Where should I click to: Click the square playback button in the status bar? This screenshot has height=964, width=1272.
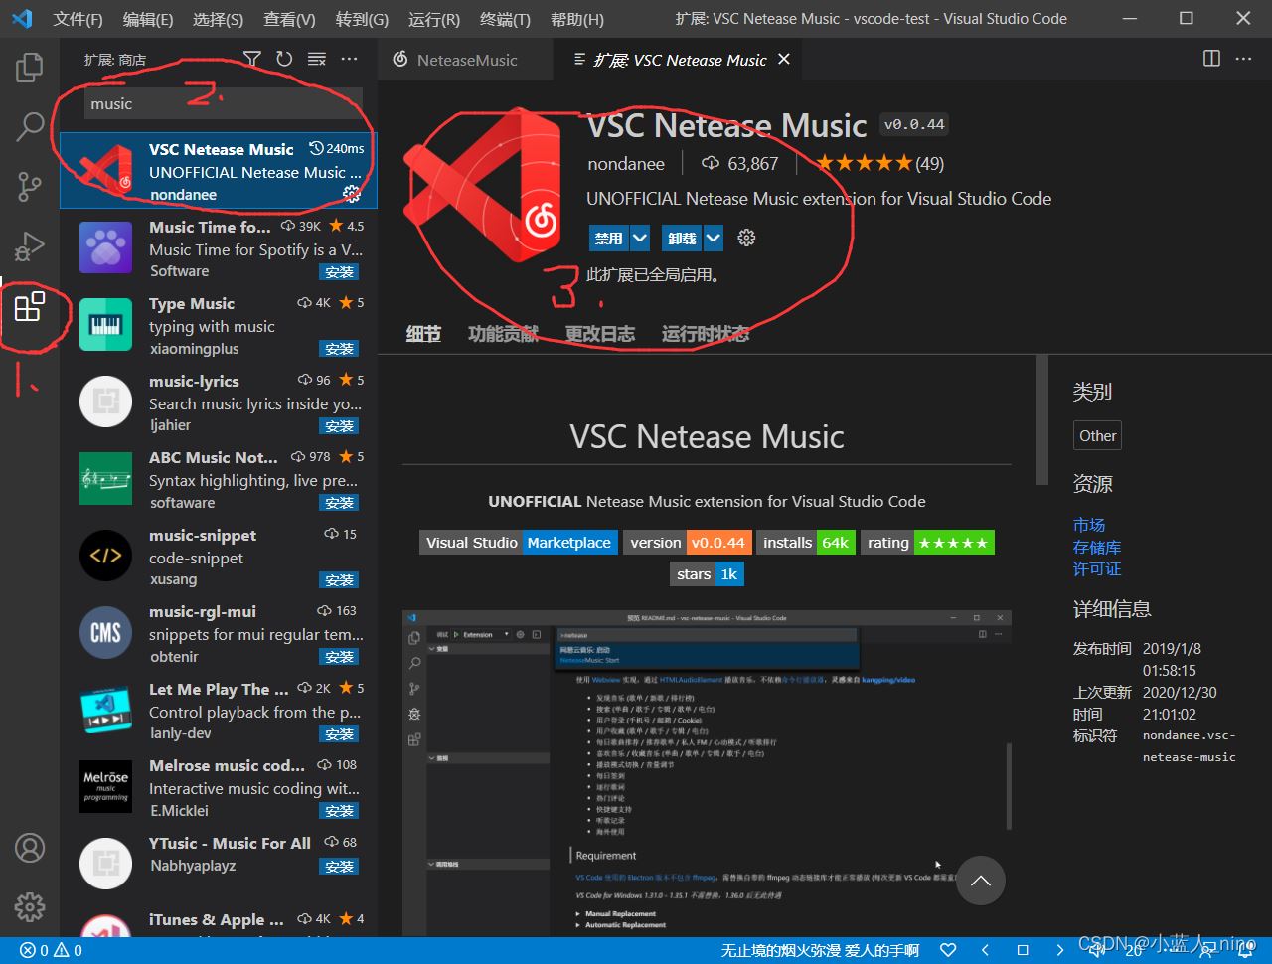1022,950
